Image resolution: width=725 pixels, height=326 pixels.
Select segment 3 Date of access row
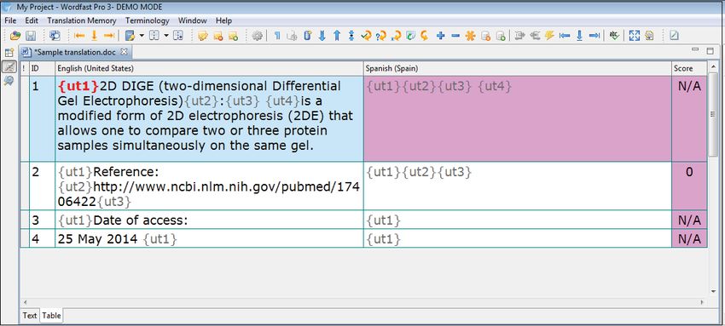[364, 220]
